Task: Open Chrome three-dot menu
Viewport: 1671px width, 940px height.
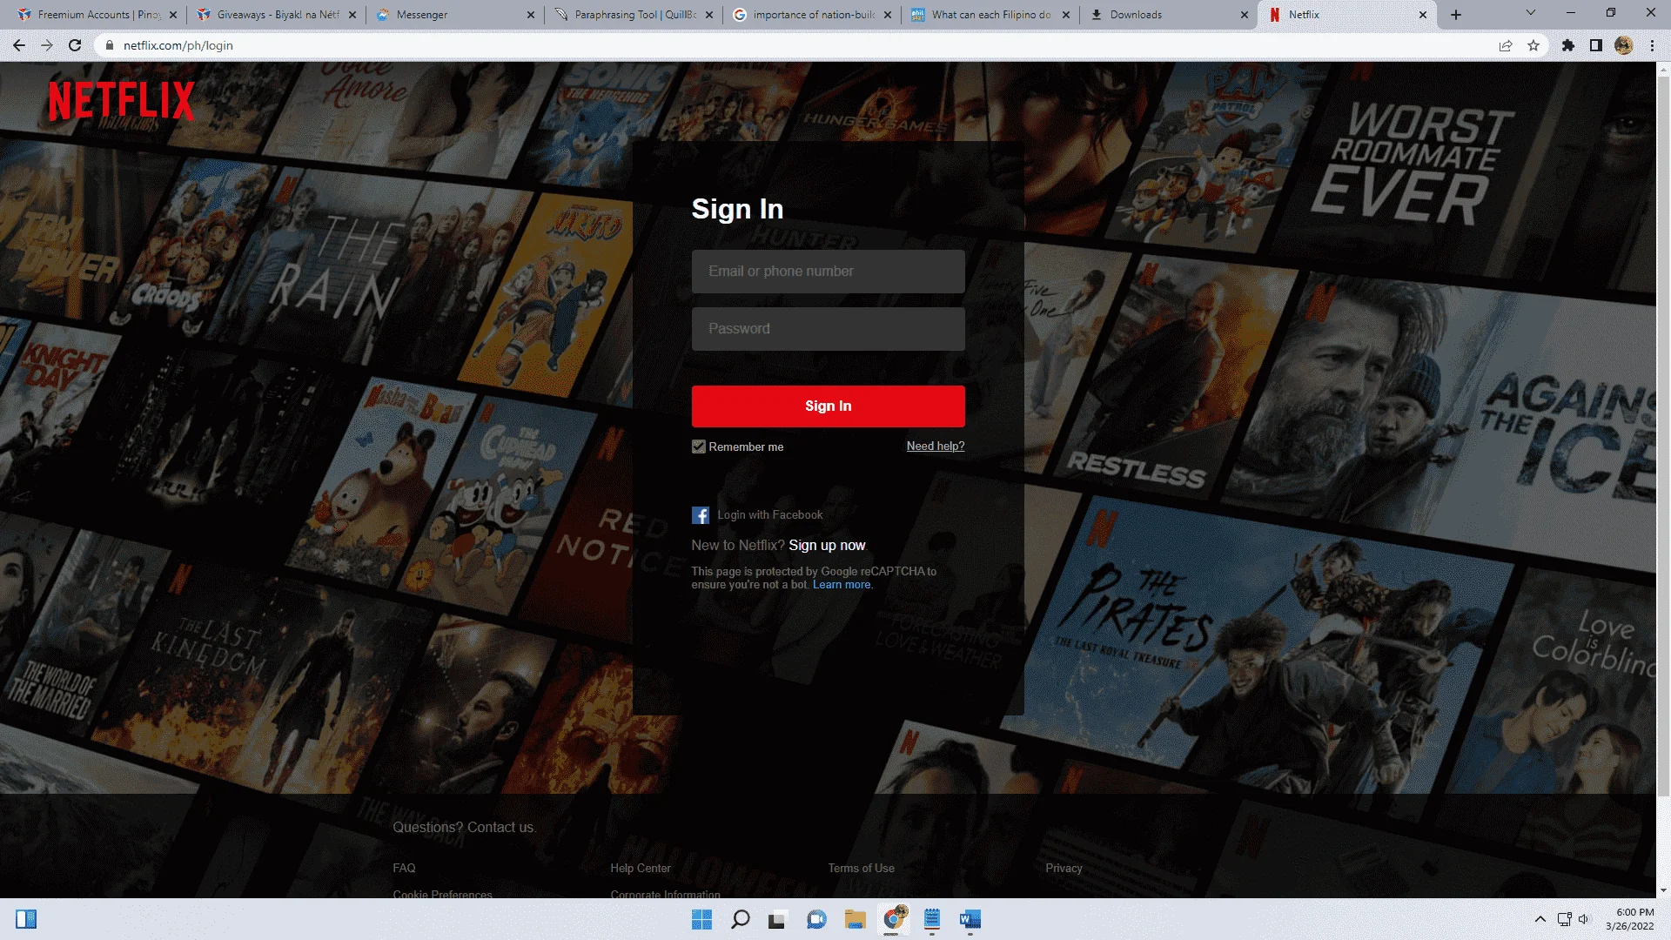Action: point(1652,45)
